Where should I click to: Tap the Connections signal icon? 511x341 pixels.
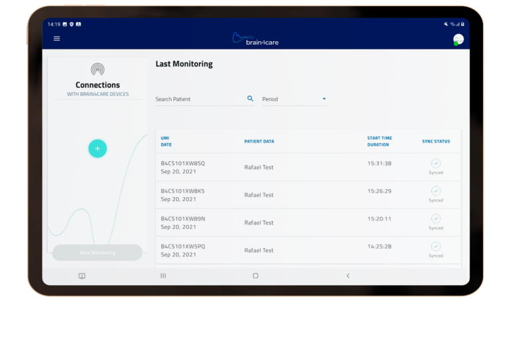[97, 69]
